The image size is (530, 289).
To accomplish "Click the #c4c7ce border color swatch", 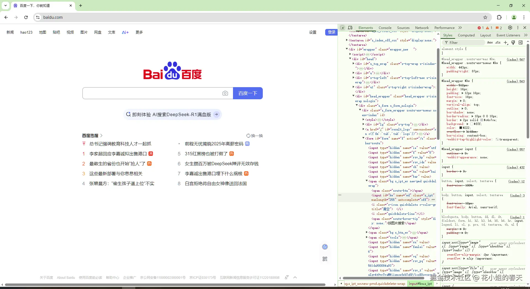I will point(482,120).
